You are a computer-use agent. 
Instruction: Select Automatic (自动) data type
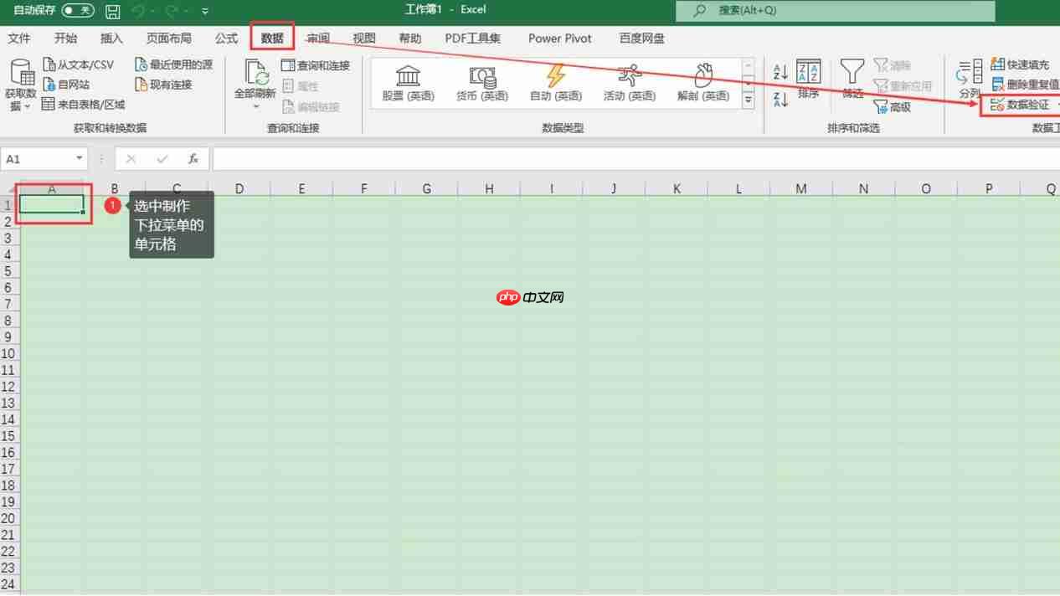point(556,82)
